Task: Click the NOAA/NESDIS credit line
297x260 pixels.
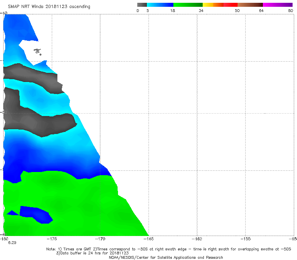Action: point(166,258)
